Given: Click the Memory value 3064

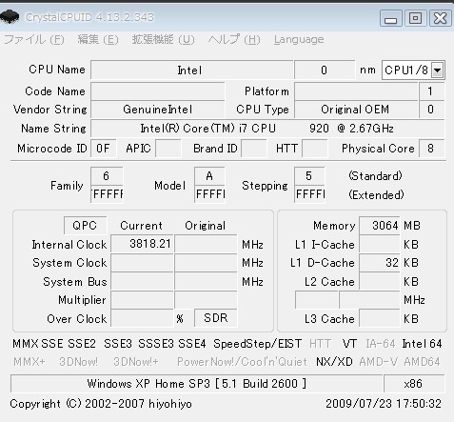Looking at the screenshot, I should pos(380,226).
